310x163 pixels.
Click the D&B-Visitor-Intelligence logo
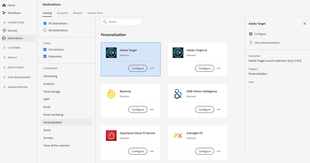click(x=178, y=94)
